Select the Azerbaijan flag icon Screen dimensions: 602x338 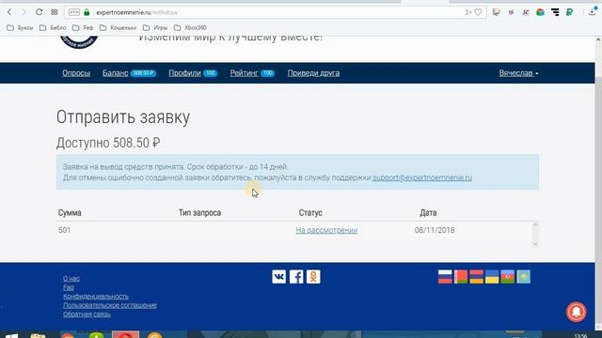(508, 277)
